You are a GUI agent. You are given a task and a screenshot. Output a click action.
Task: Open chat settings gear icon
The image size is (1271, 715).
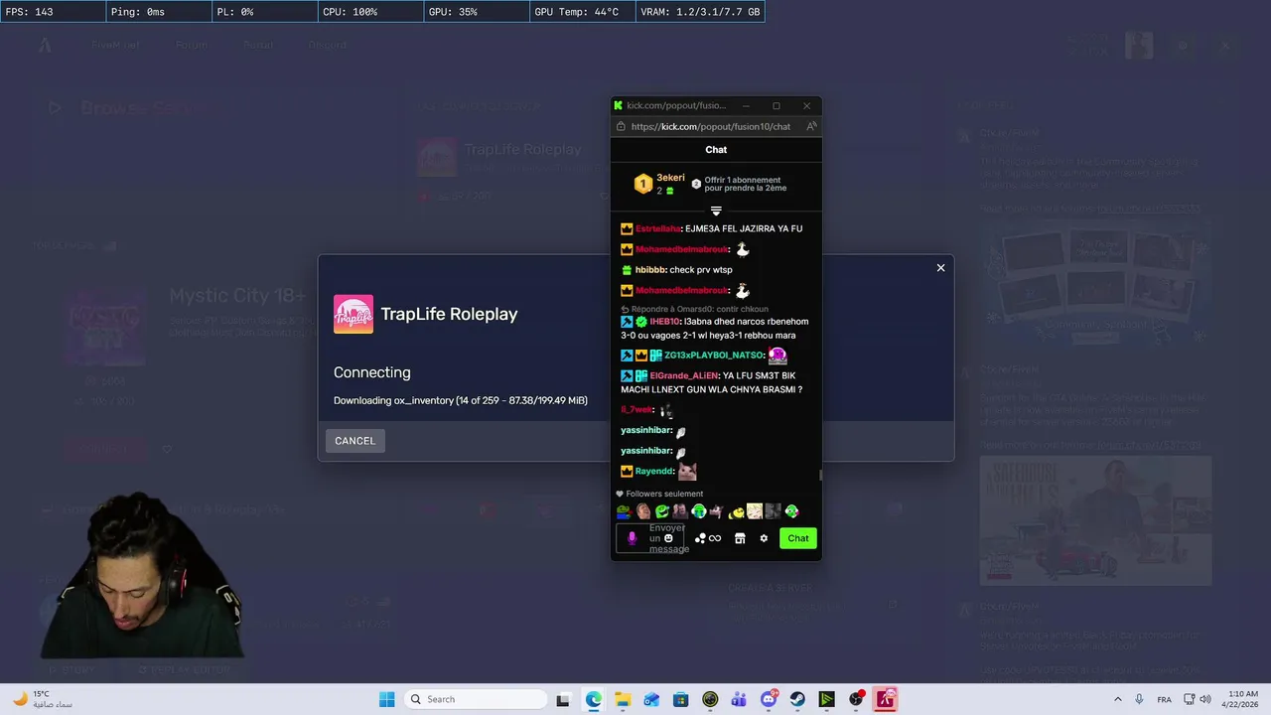tap(764, 538)
